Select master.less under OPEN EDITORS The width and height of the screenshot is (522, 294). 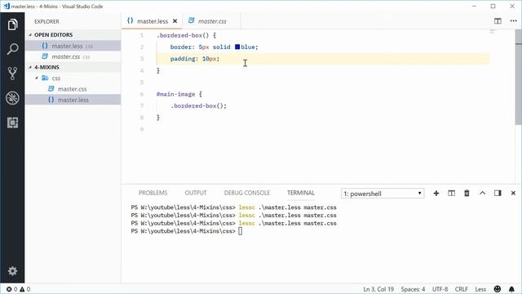point(73,46)
